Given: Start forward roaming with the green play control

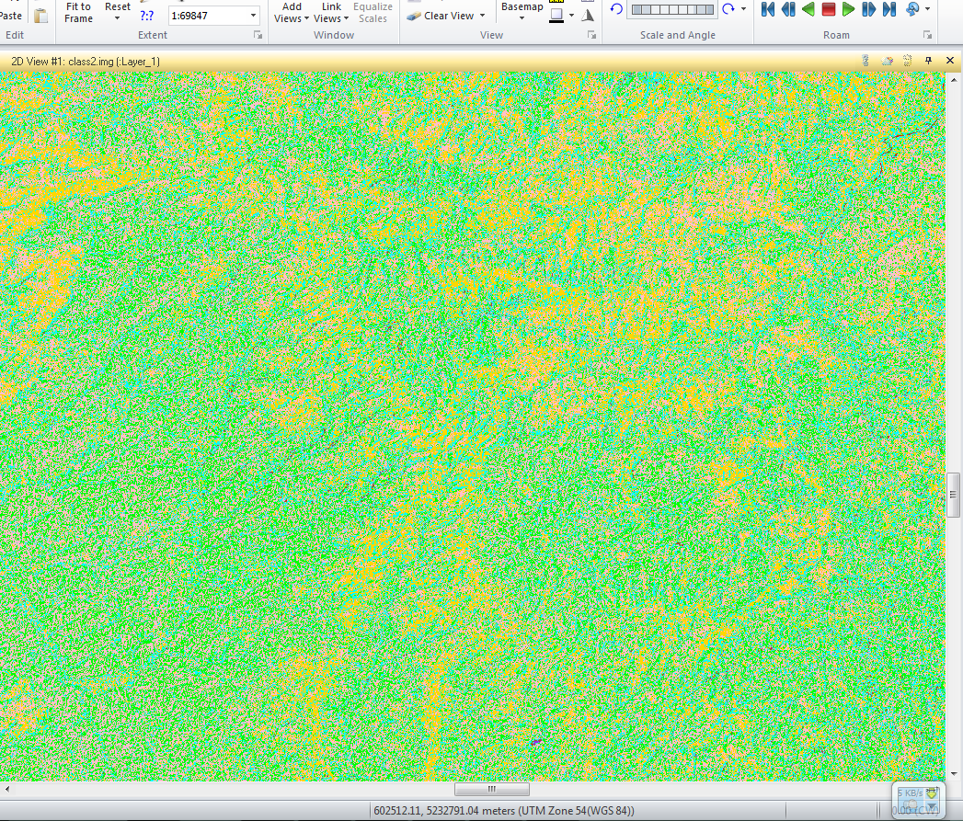Looking at the screenshot, I should (x=846, y=11).
